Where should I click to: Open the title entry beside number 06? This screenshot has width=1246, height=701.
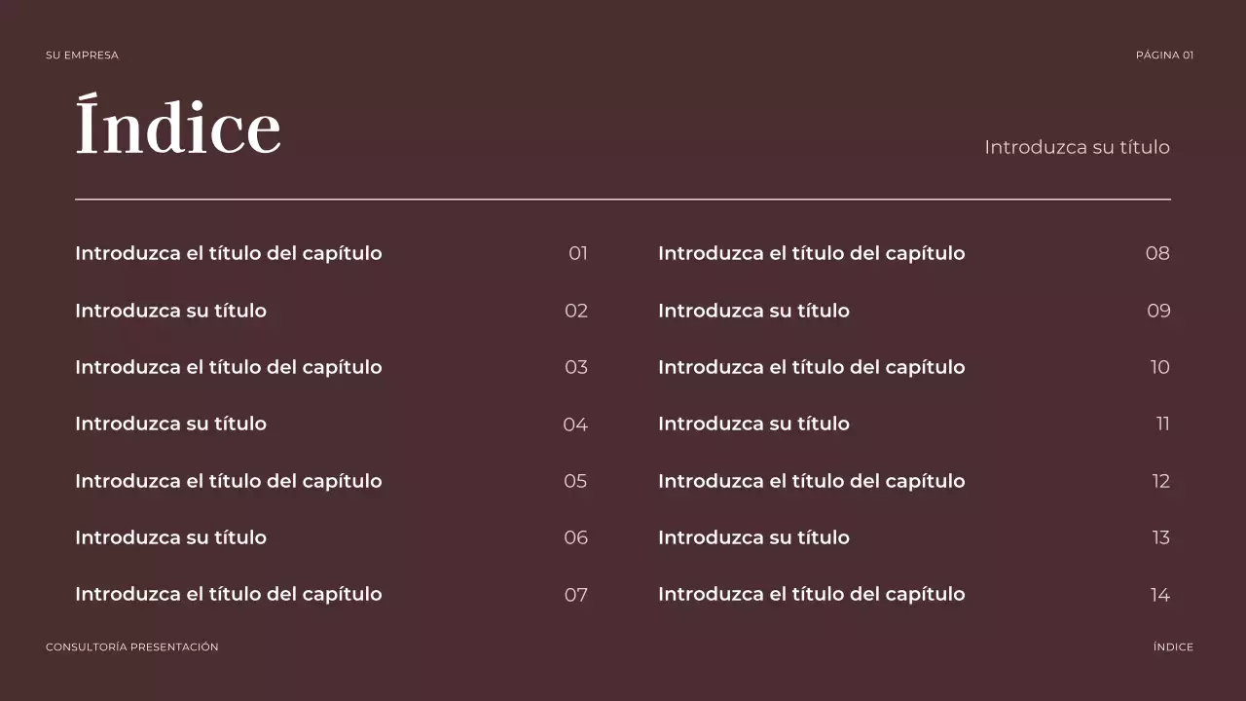(x=170, y=537)
